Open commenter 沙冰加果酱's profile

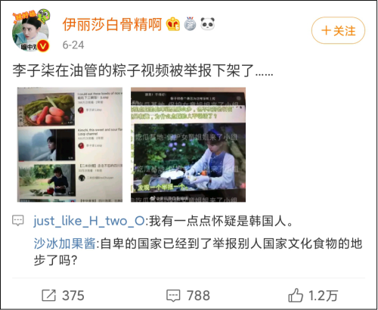click(x=64, y=243)
